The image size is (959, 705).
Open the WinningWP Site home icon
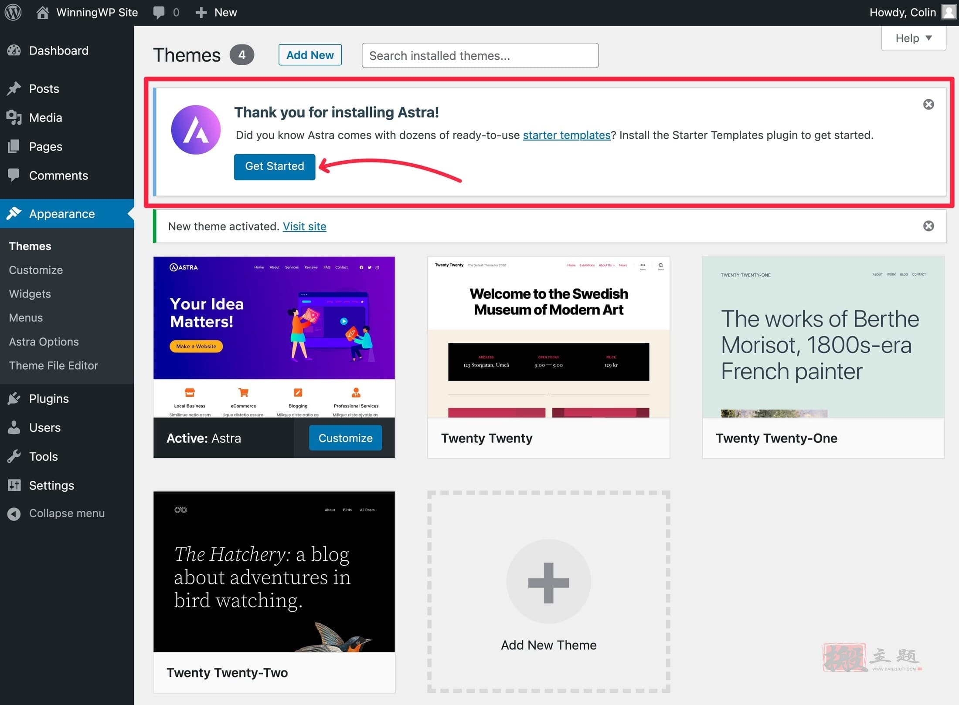point(42,12)
